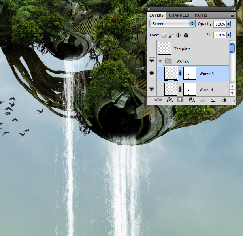Open the Add layer style fx menu
Viewport: 243px width, 236px height.
coord(170,100)
